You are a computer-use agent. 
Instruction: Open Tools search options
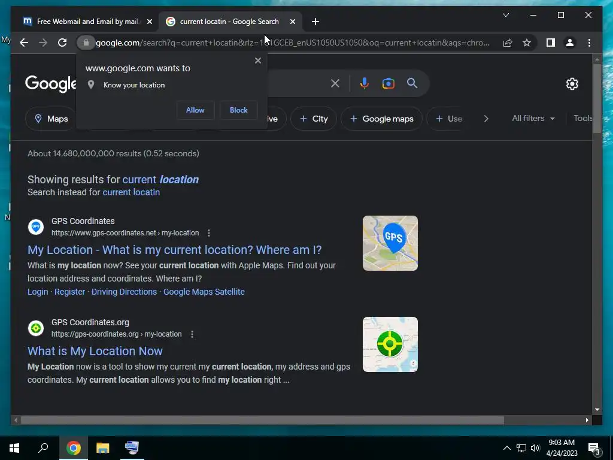(x=583, y=119)
